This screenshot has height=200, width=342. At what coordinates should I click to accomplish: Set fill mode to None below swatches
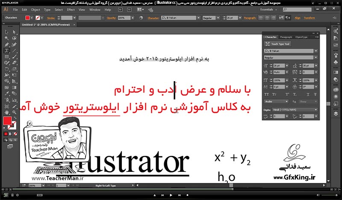[x=15, y=134]
